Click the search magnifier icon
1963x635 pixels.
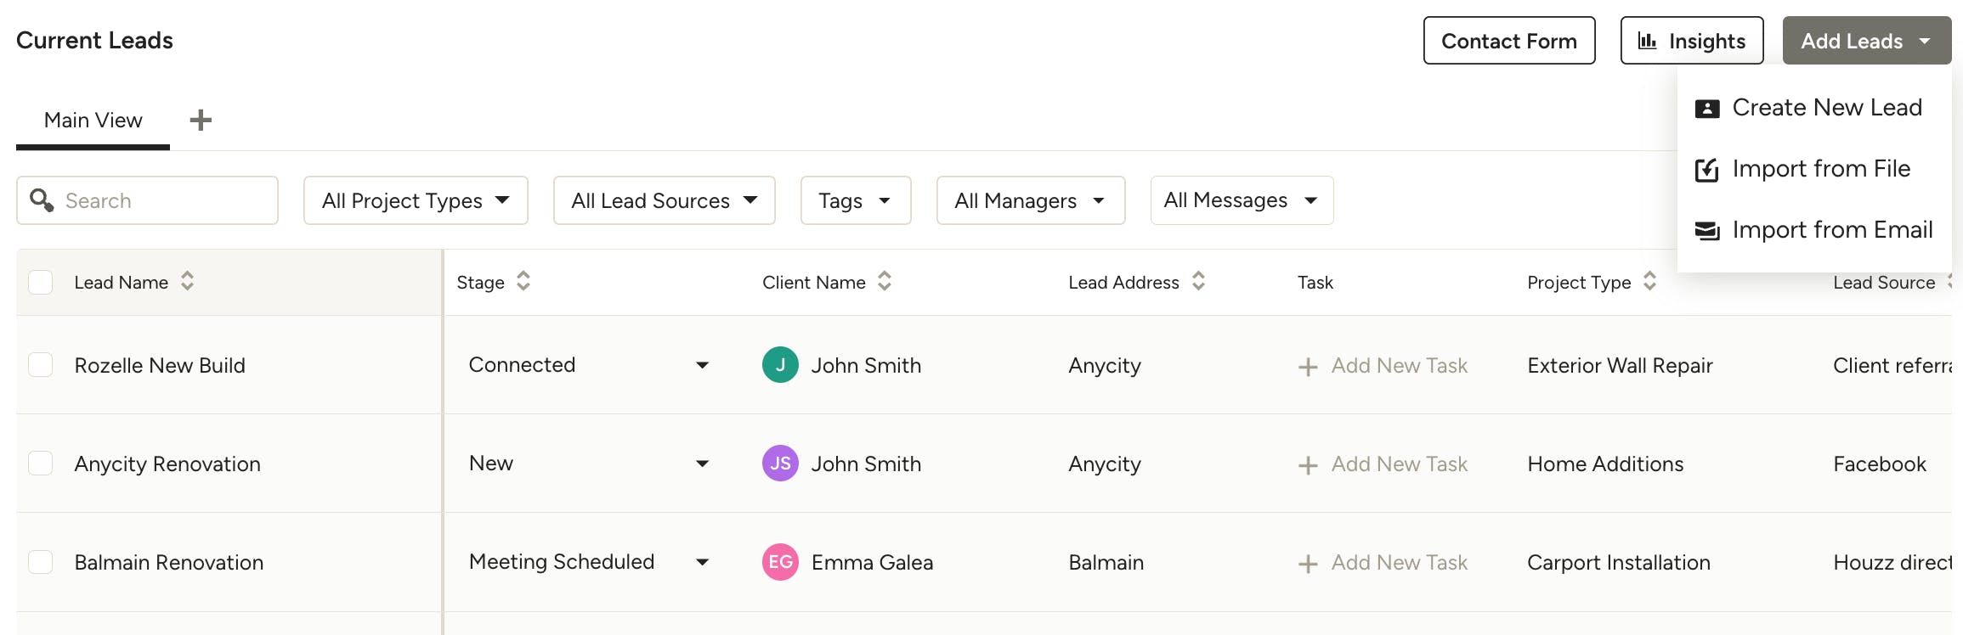(x=42, y=199)
